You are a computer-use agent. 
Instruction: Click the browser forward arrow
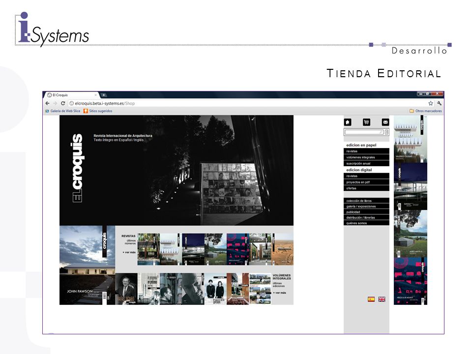(x=55, y=103)
